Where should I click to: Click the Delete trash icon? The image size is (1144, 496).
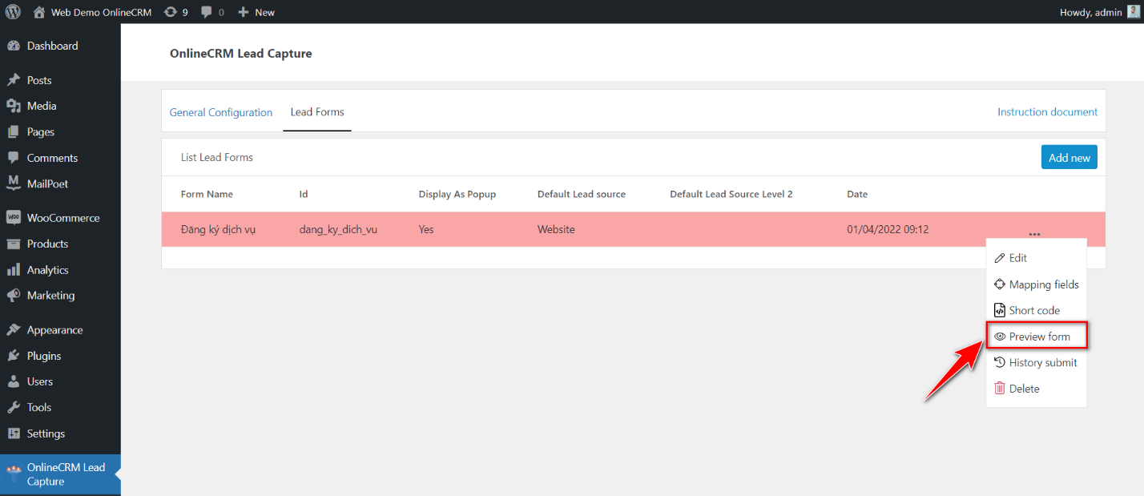click(1000, 388)
